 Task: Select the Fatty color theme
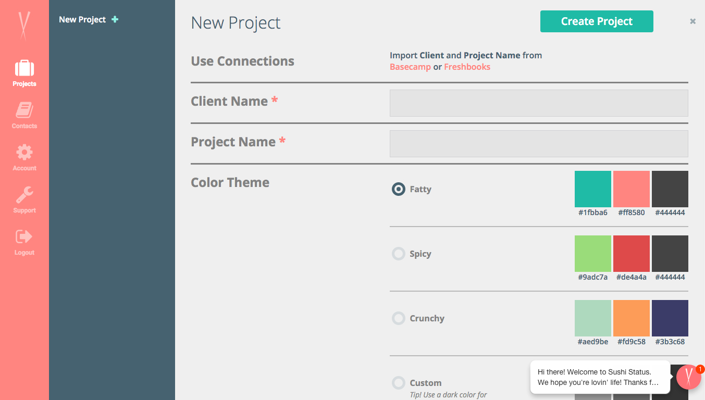point(398,189)
